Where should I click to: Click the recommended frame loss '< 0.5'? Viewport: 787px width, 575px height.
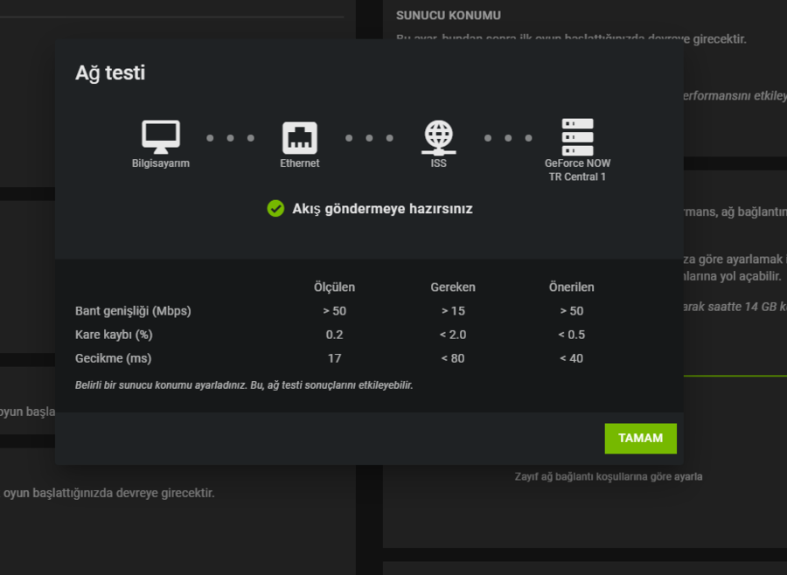[x=571, y=335]
